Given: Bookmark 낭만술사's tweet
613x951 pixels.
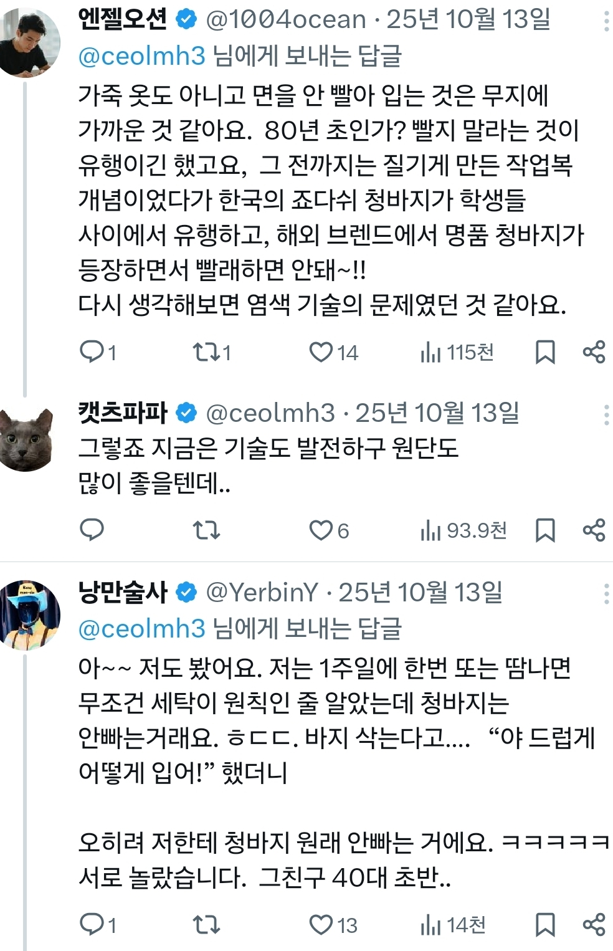Looking at the screenshot, I should [x=545, y=925].
